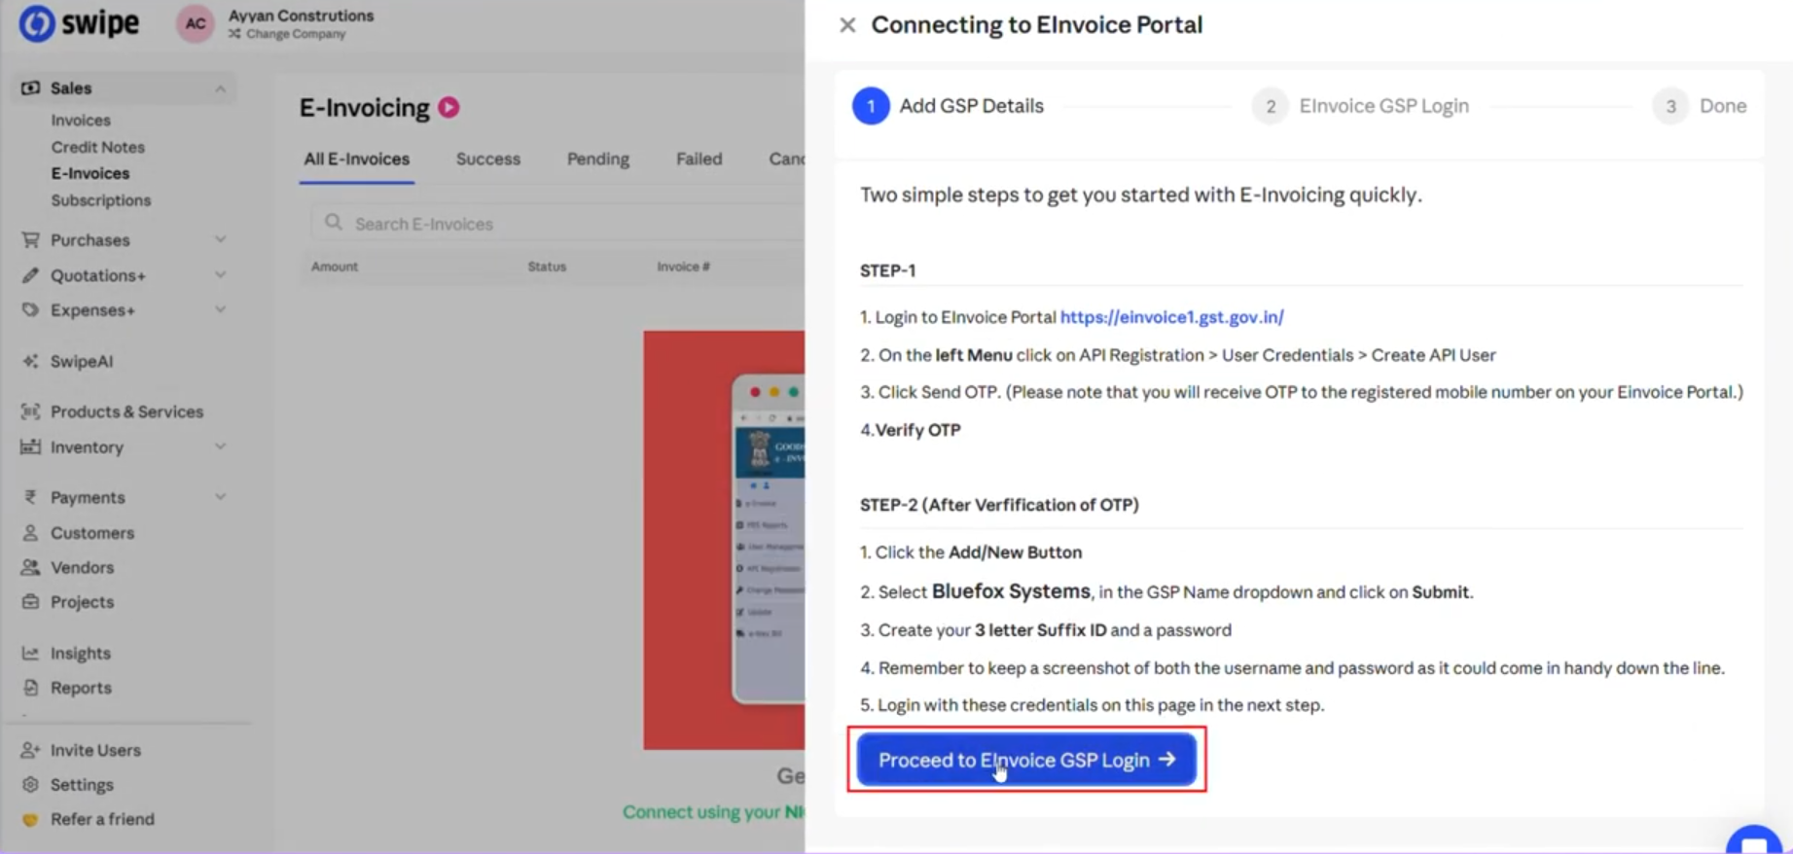
Task: Click the Insights chart icon
Action: coord(30,653)
